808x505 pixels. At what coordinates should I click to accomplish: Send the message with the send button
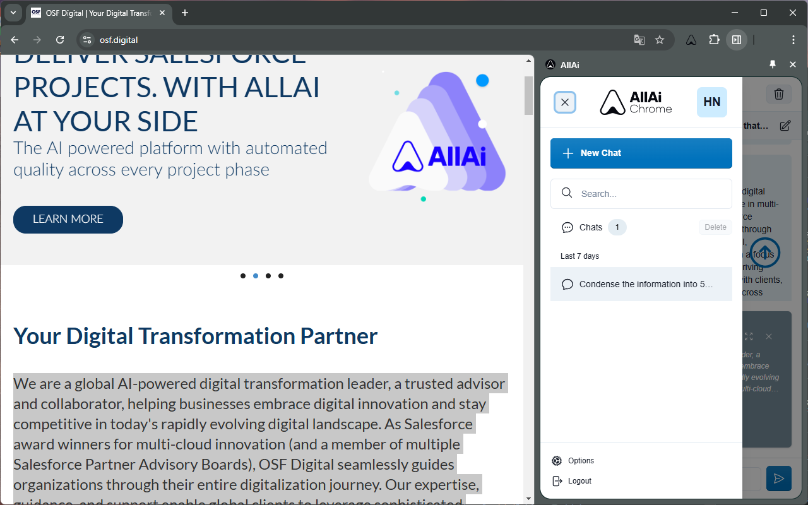coord(779,478)
